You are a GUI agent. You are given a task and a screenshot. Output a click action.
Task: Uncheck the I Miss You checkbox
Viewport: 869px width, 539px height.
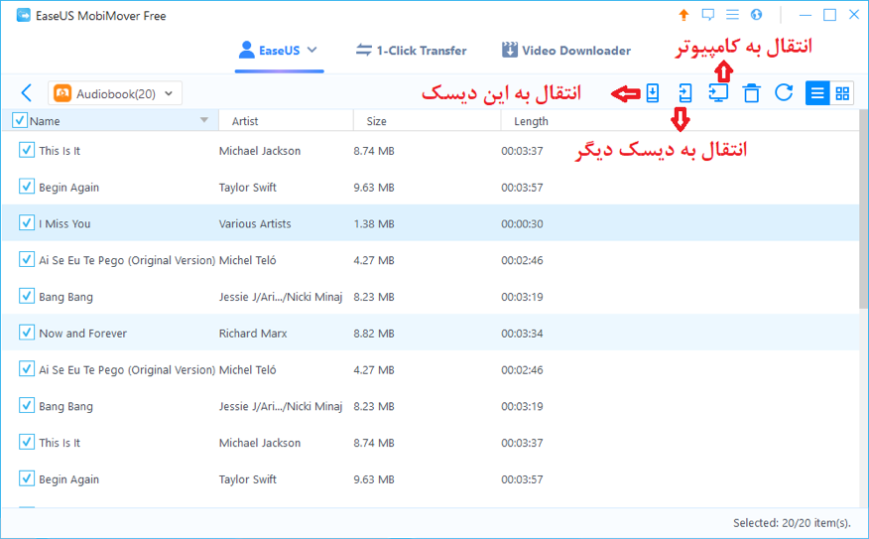27,223
